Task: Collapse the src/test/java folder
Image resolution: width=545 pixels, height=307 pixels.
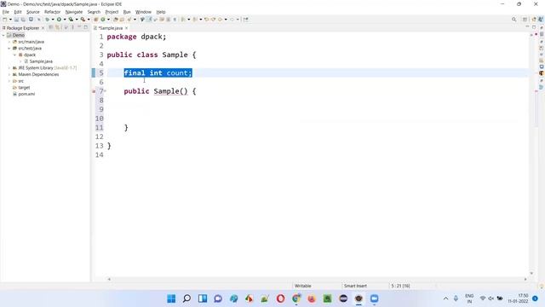Action: pyautogui.click(x=9, y=49)
